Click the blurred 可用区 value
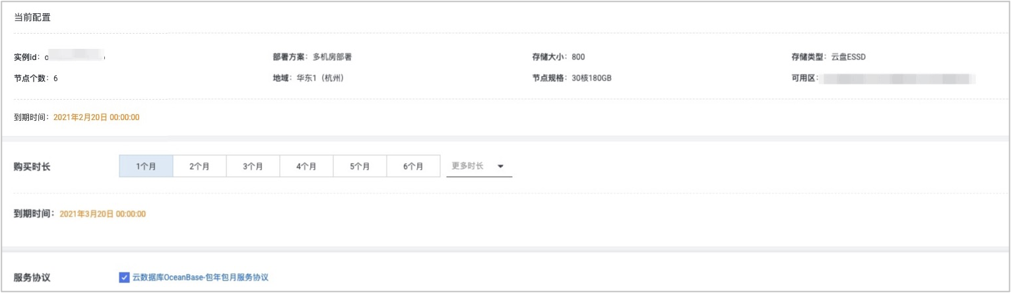The image size is (1011, 293). coord(897,78)
